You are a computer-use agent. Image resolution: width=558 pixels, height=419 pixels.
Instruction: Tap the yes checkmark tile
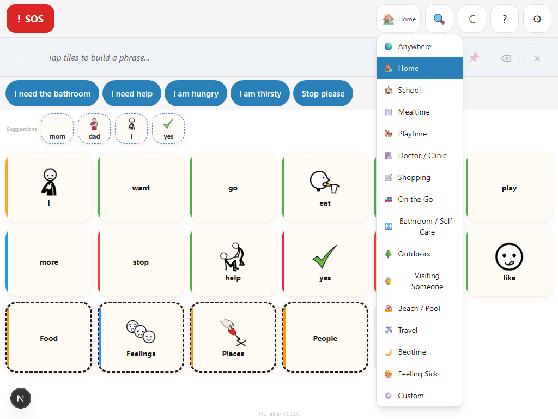[325, 262]
